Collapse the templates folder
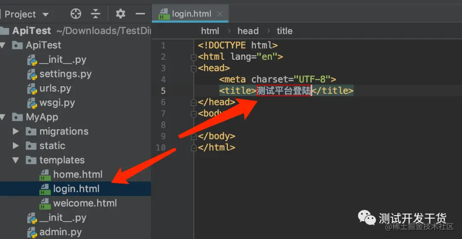The height and width of the screenshot is (239, 462). (x=16, y=160)
